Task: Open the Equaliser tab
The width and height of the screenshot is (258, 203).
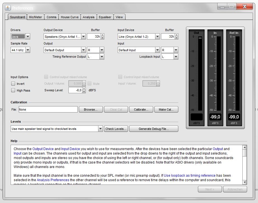Action: click(105, 17)
